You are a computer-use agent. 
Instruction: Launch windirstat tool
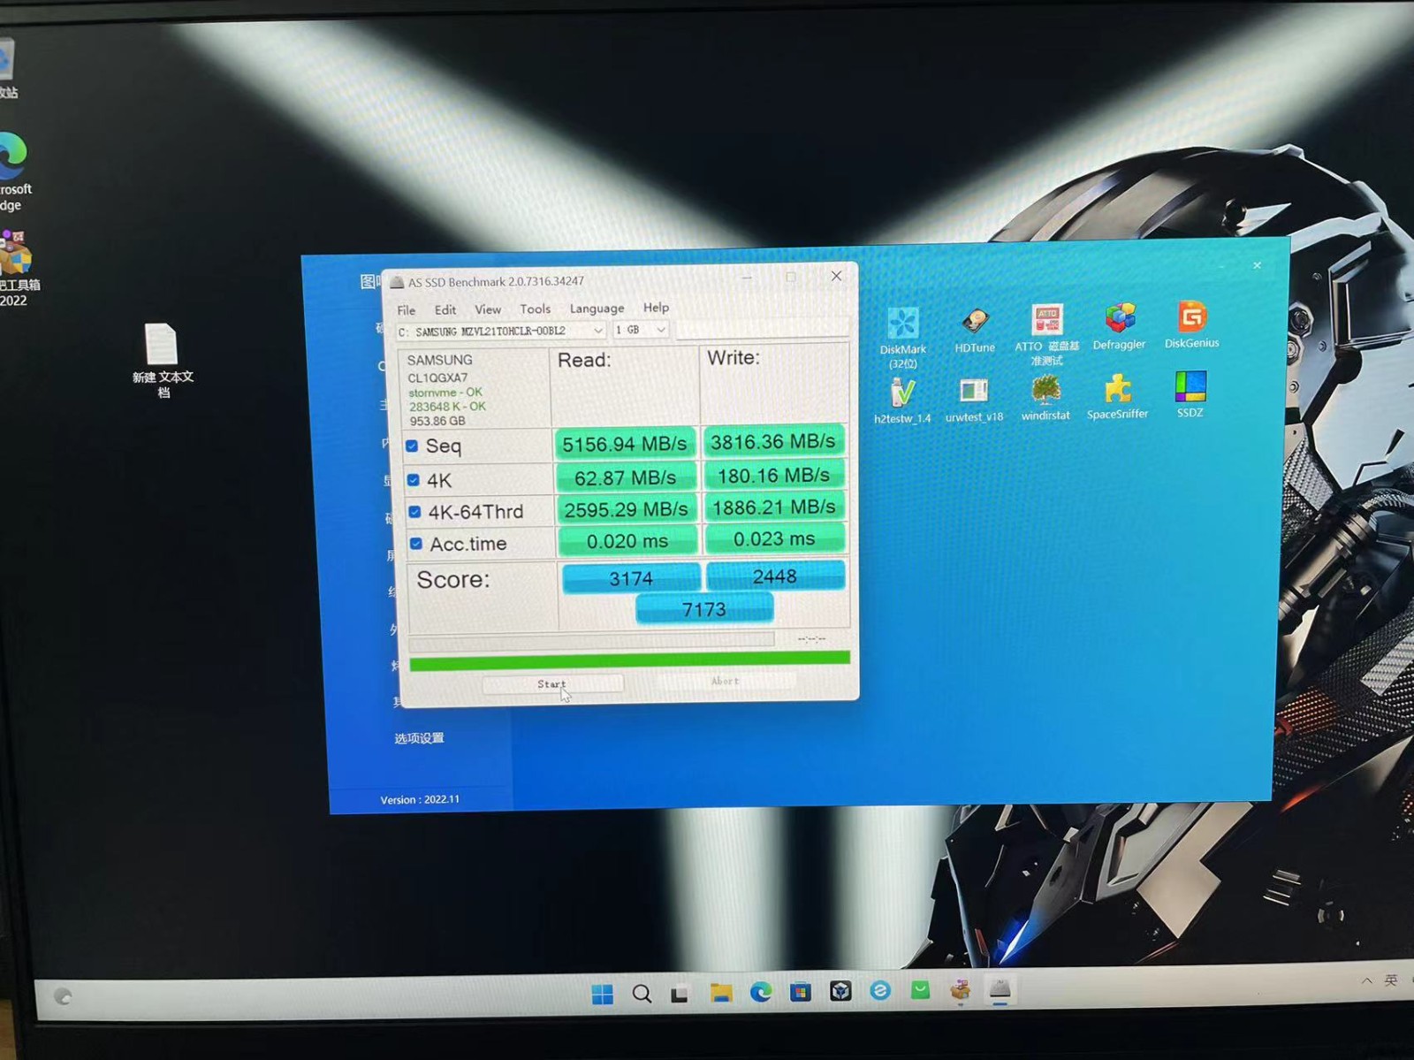click(x=1045, y=398)
